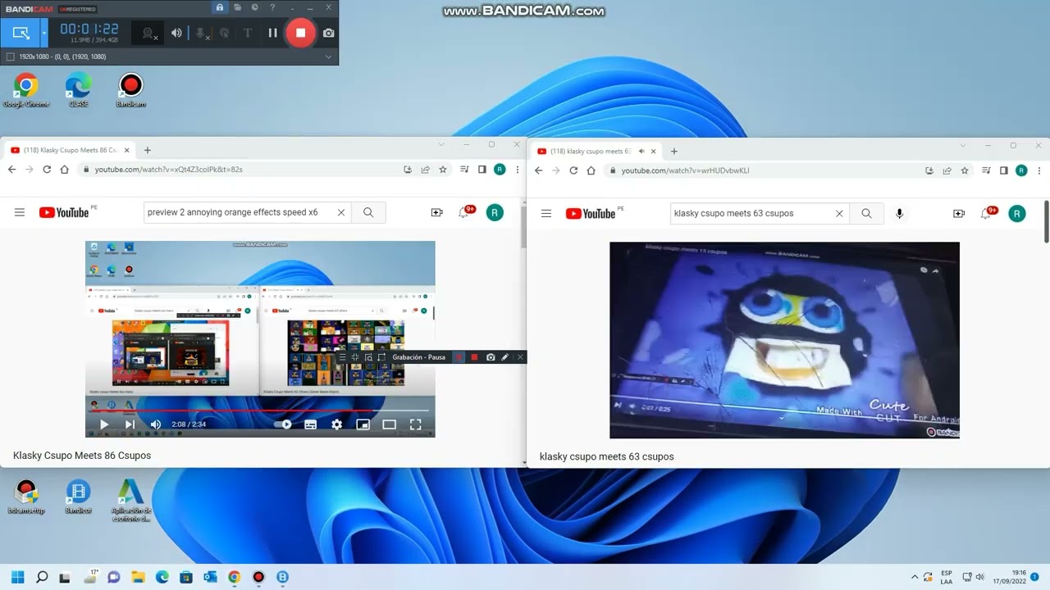
Task: Open YouTube create video icon in left window
Action: [x=436, y=212]
